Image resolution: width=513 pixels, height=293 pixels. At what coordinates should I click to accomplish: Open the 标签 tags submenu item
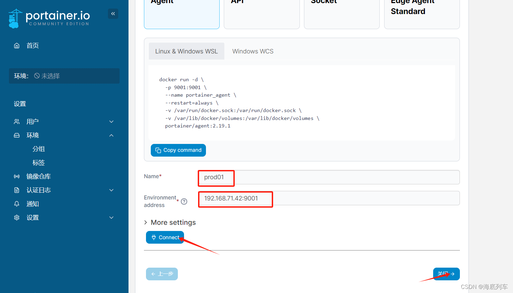(39, 163)
